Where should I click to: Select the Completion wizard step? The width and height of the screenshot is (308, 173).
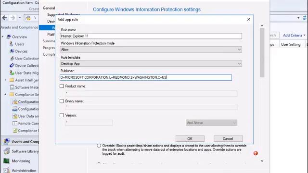49,54
